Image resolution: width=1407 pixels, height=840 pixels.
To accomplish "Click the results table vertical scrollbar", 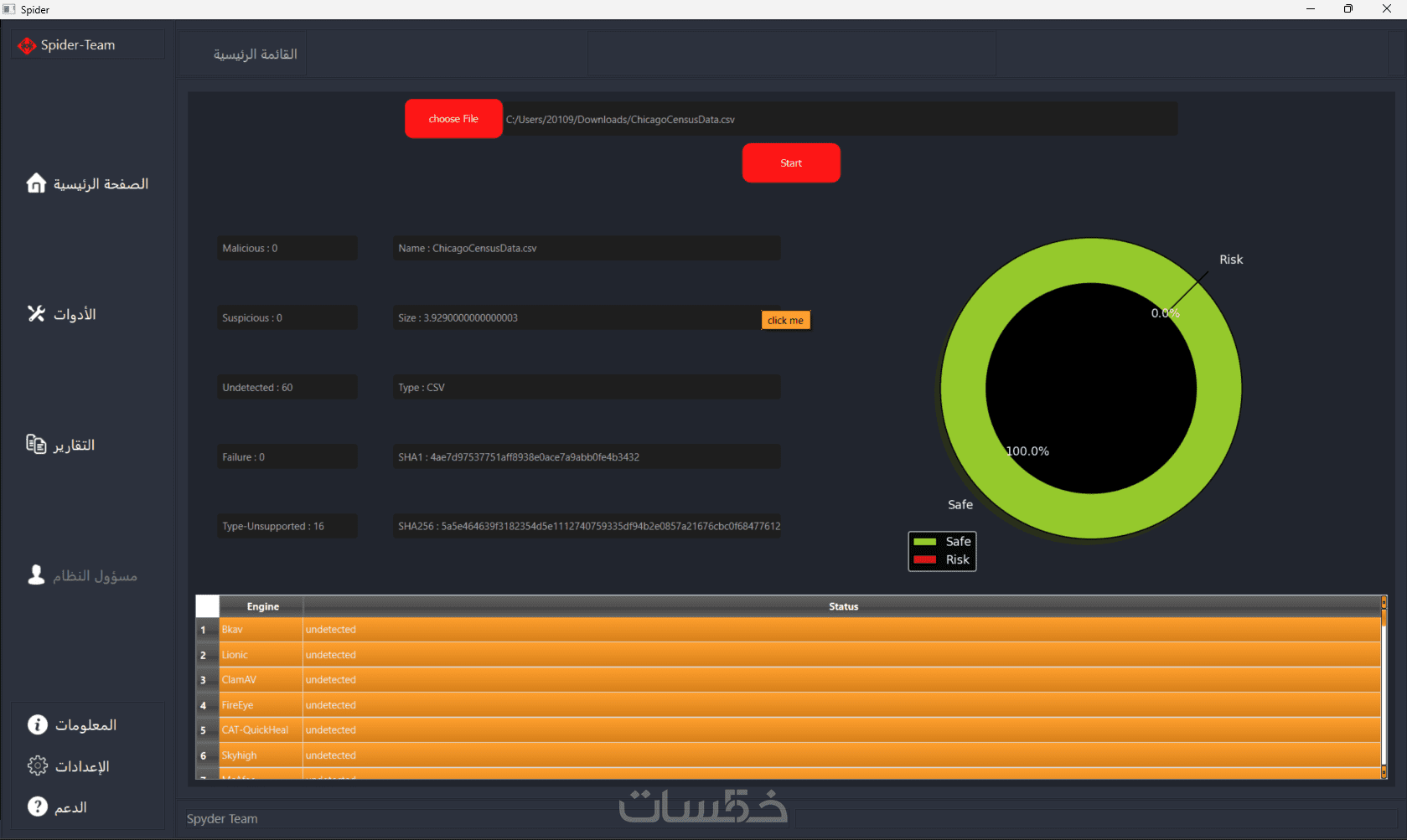I will click(x=1384, y=687).
